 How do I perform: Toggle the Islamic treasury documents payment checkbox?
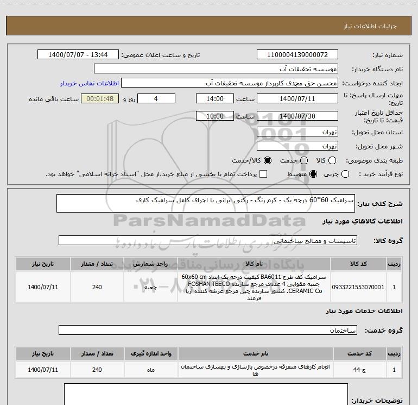[263, 174]
